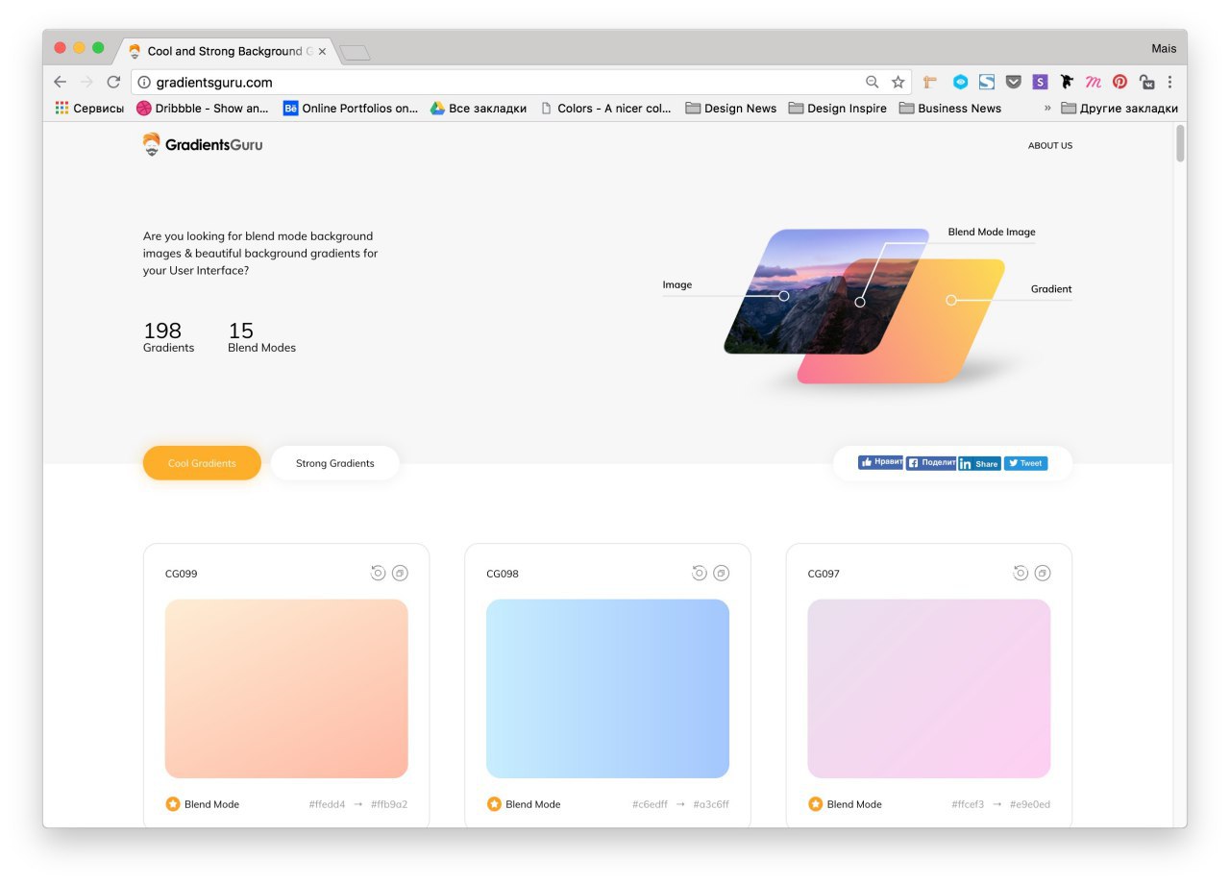Image resolution: width=1230 pixels, height=884 pixels.
Task: Select the CG099 peach gradient swatch
Action: (286, 689)
